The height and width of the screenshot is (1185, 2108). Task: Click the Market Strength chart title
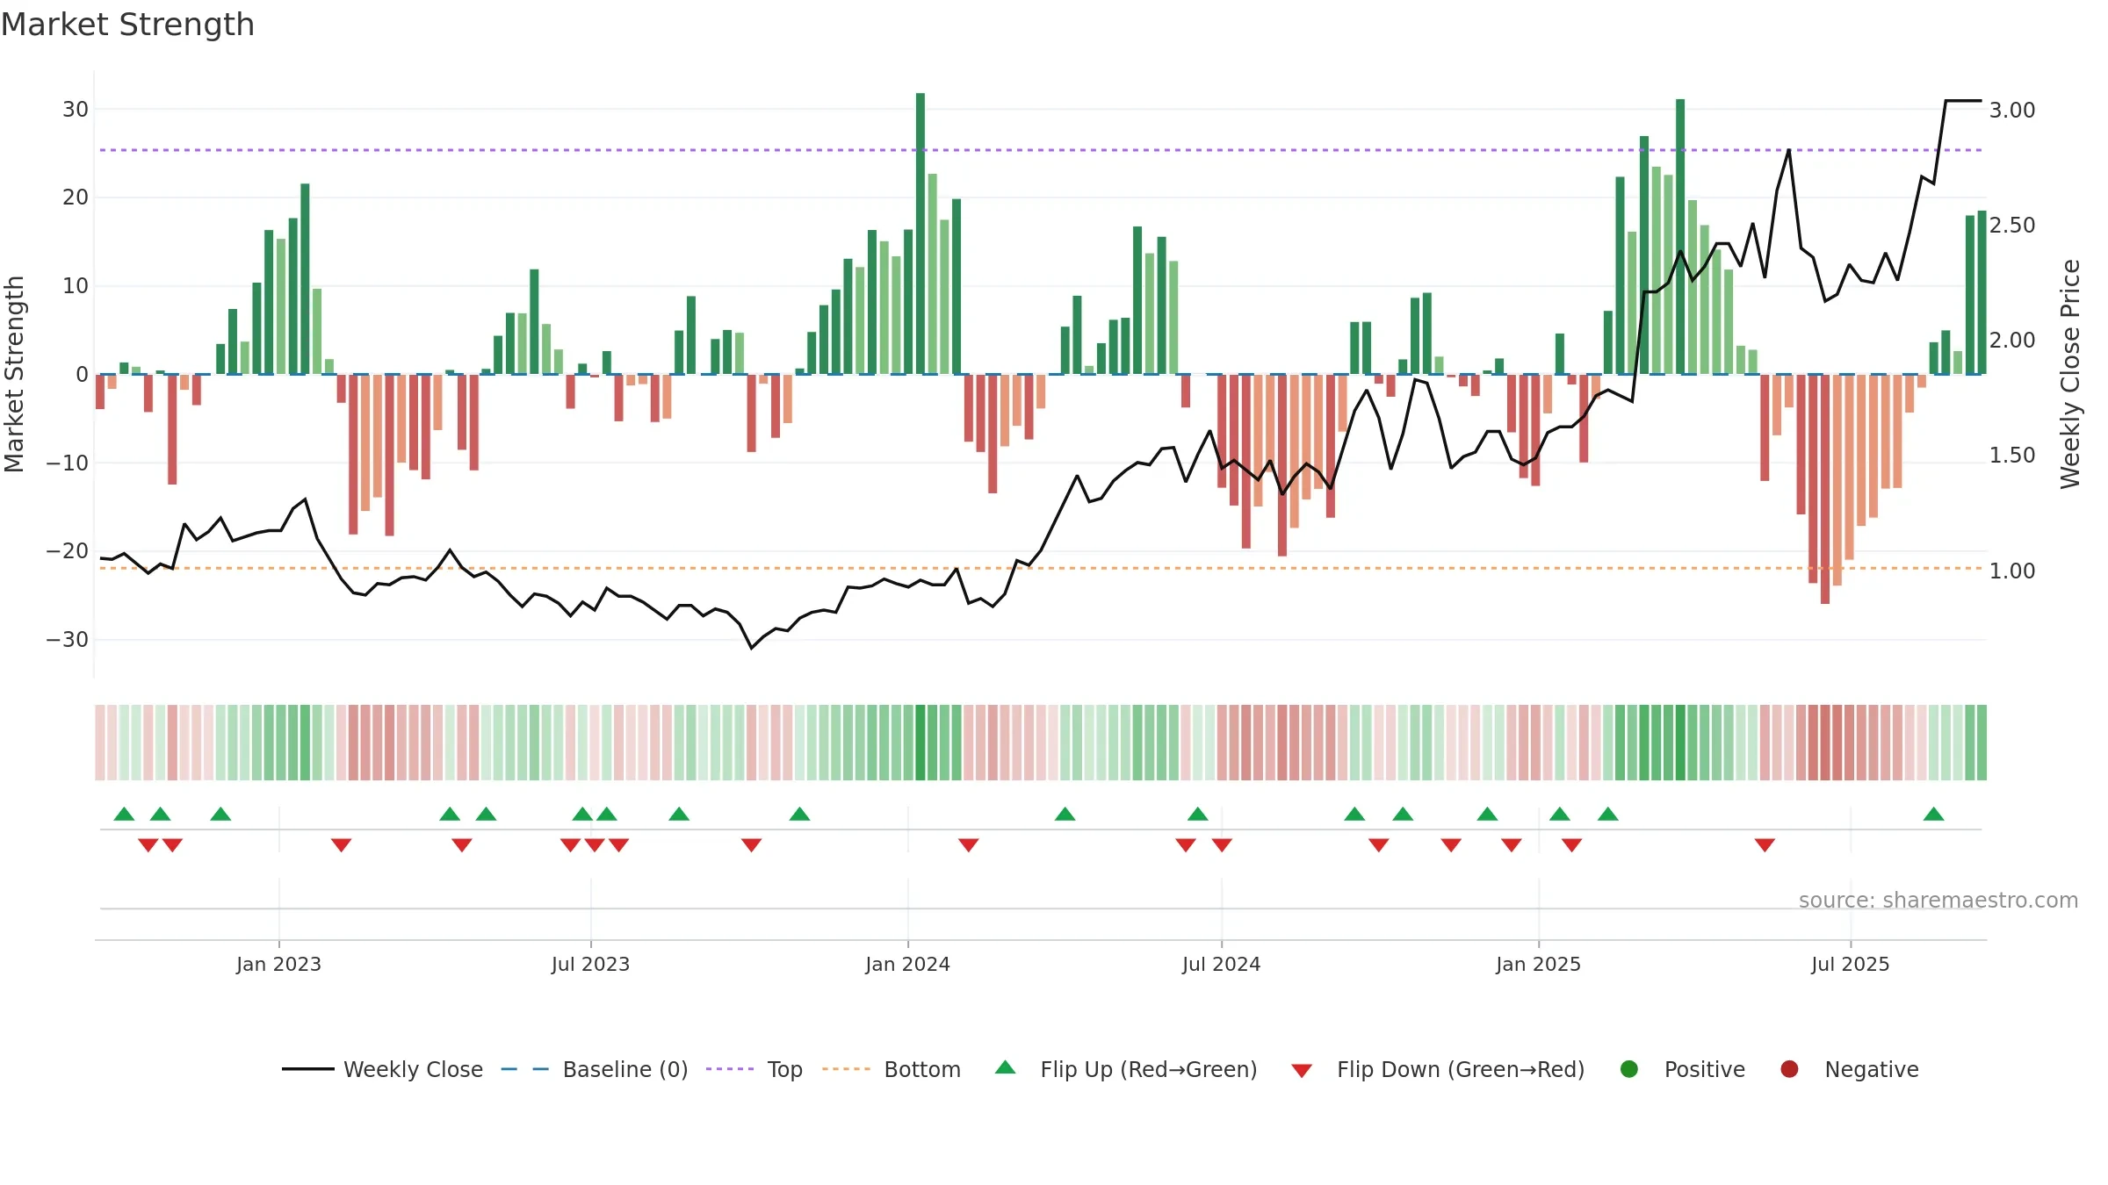coord(127,25)
